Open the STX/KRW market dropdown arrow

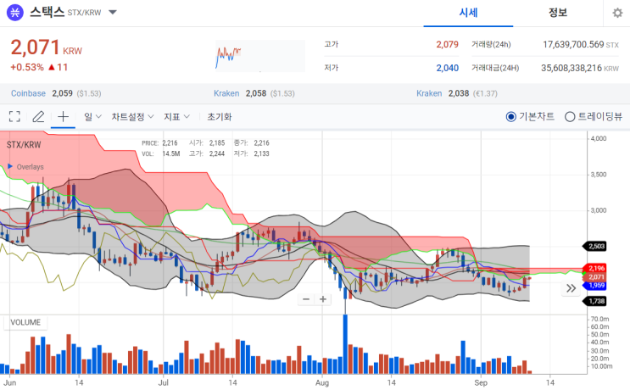coord(113,13)
